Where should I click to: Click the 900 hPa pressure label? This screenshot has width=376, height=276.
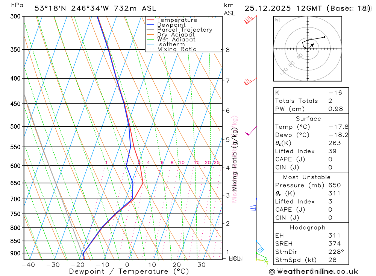[15, 253]
